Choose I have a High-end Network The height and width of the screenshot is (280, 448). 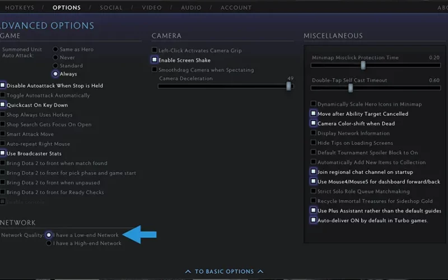[49, 243]
